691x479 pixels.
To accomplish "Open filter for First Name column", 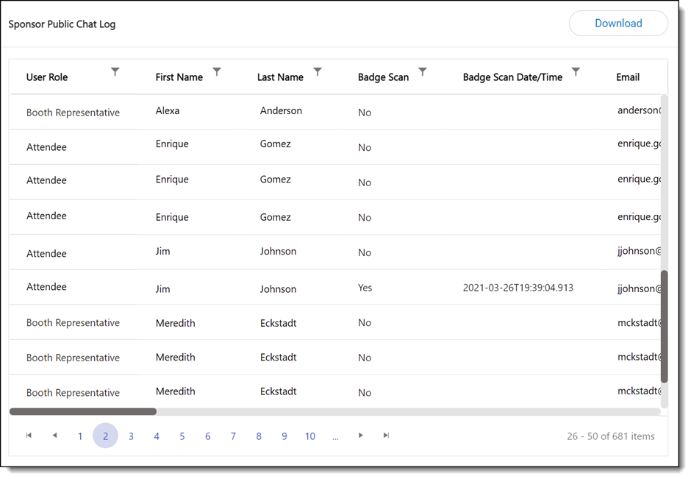I will point(217,72).
